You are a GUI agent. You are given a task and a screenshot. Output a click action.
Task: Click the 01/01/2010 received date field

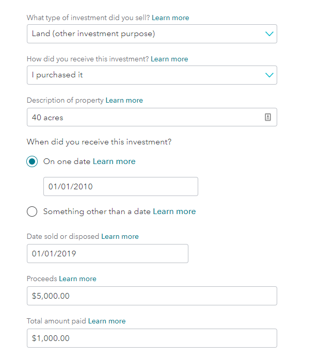pos(121,187)
